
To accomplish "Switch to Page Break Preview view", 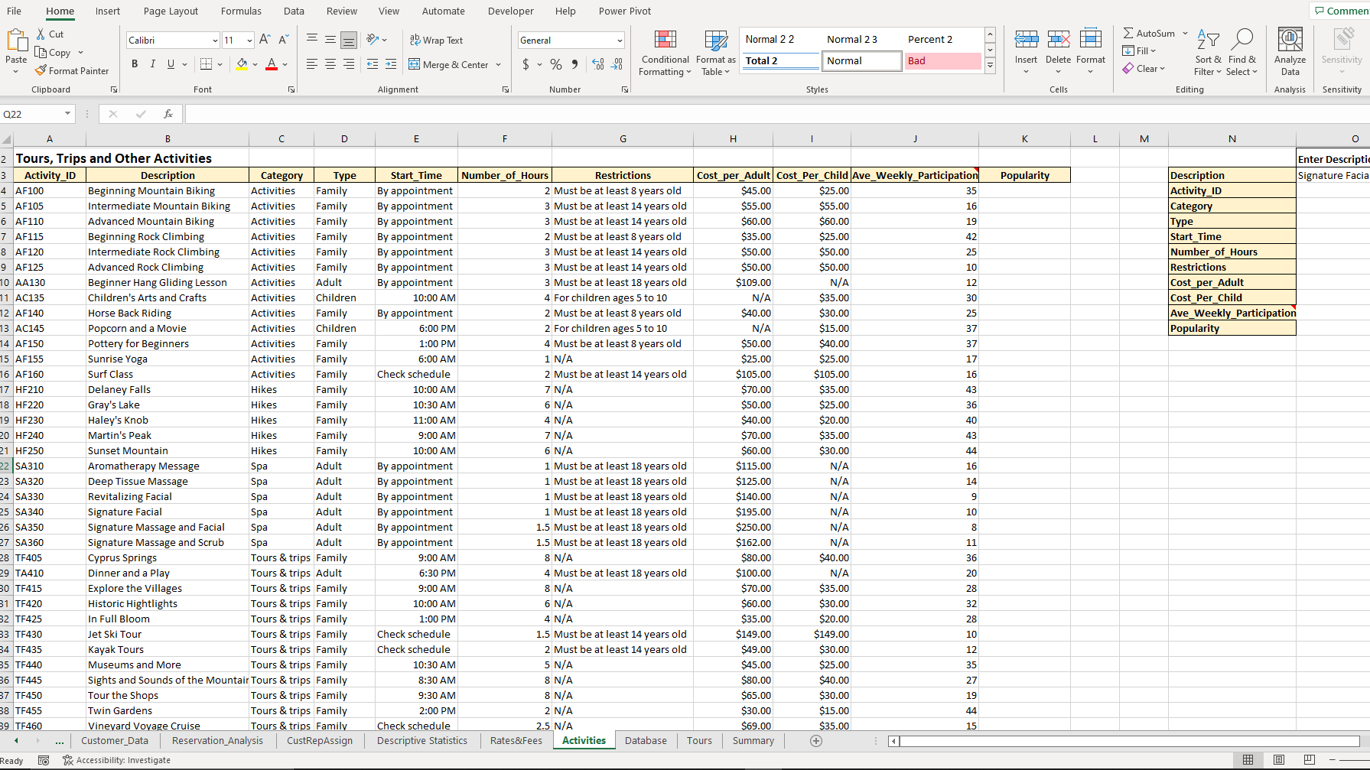I will pyautogui.click(x=1310, y=759).
